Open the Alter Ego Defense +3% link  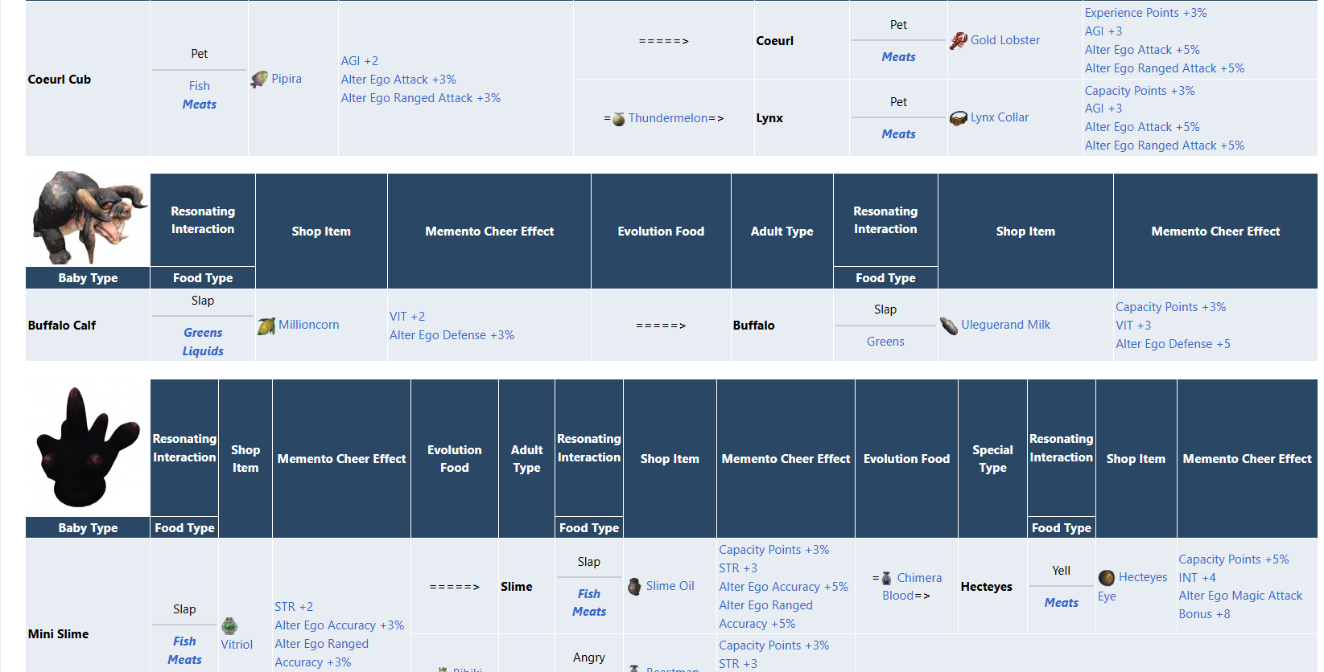pos(452,335)
